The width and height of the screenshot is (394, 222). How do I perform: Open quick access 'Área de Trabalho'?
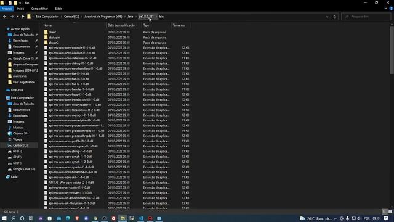(x=23, y=35)
